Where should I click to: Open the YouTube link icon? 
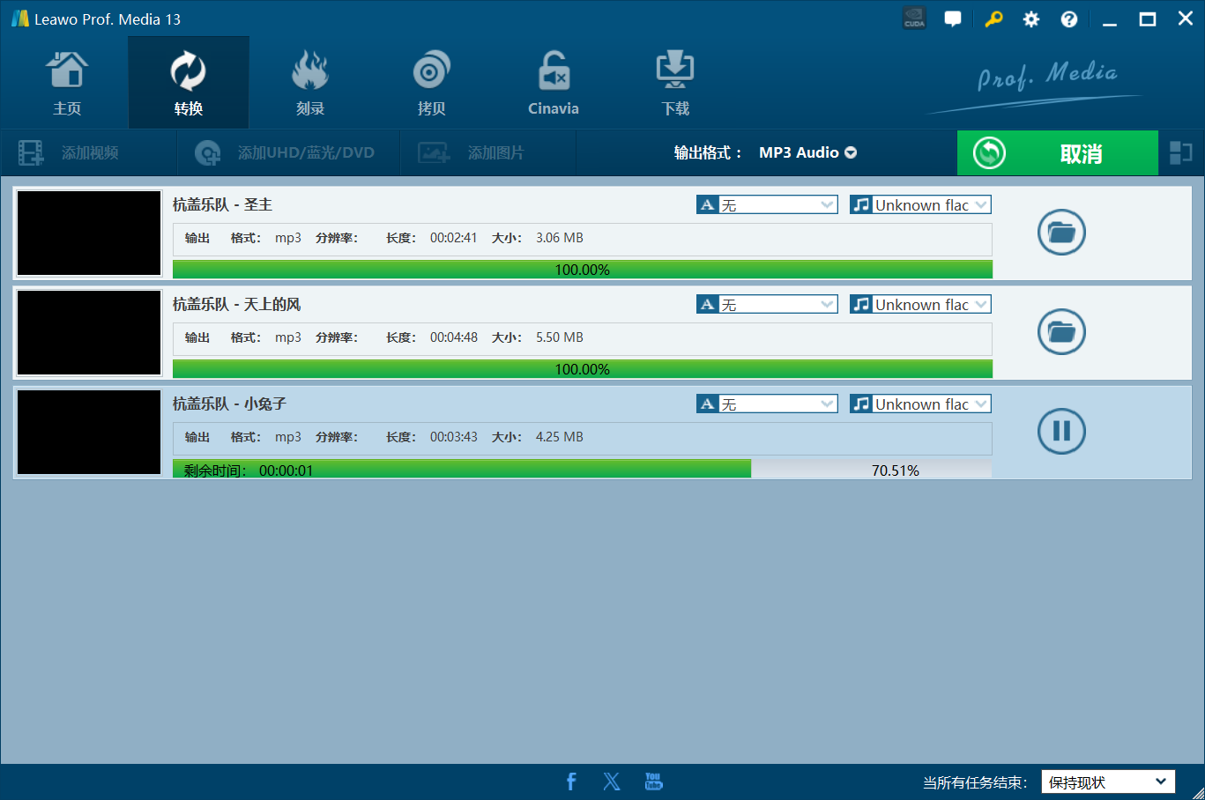point(653,781)
